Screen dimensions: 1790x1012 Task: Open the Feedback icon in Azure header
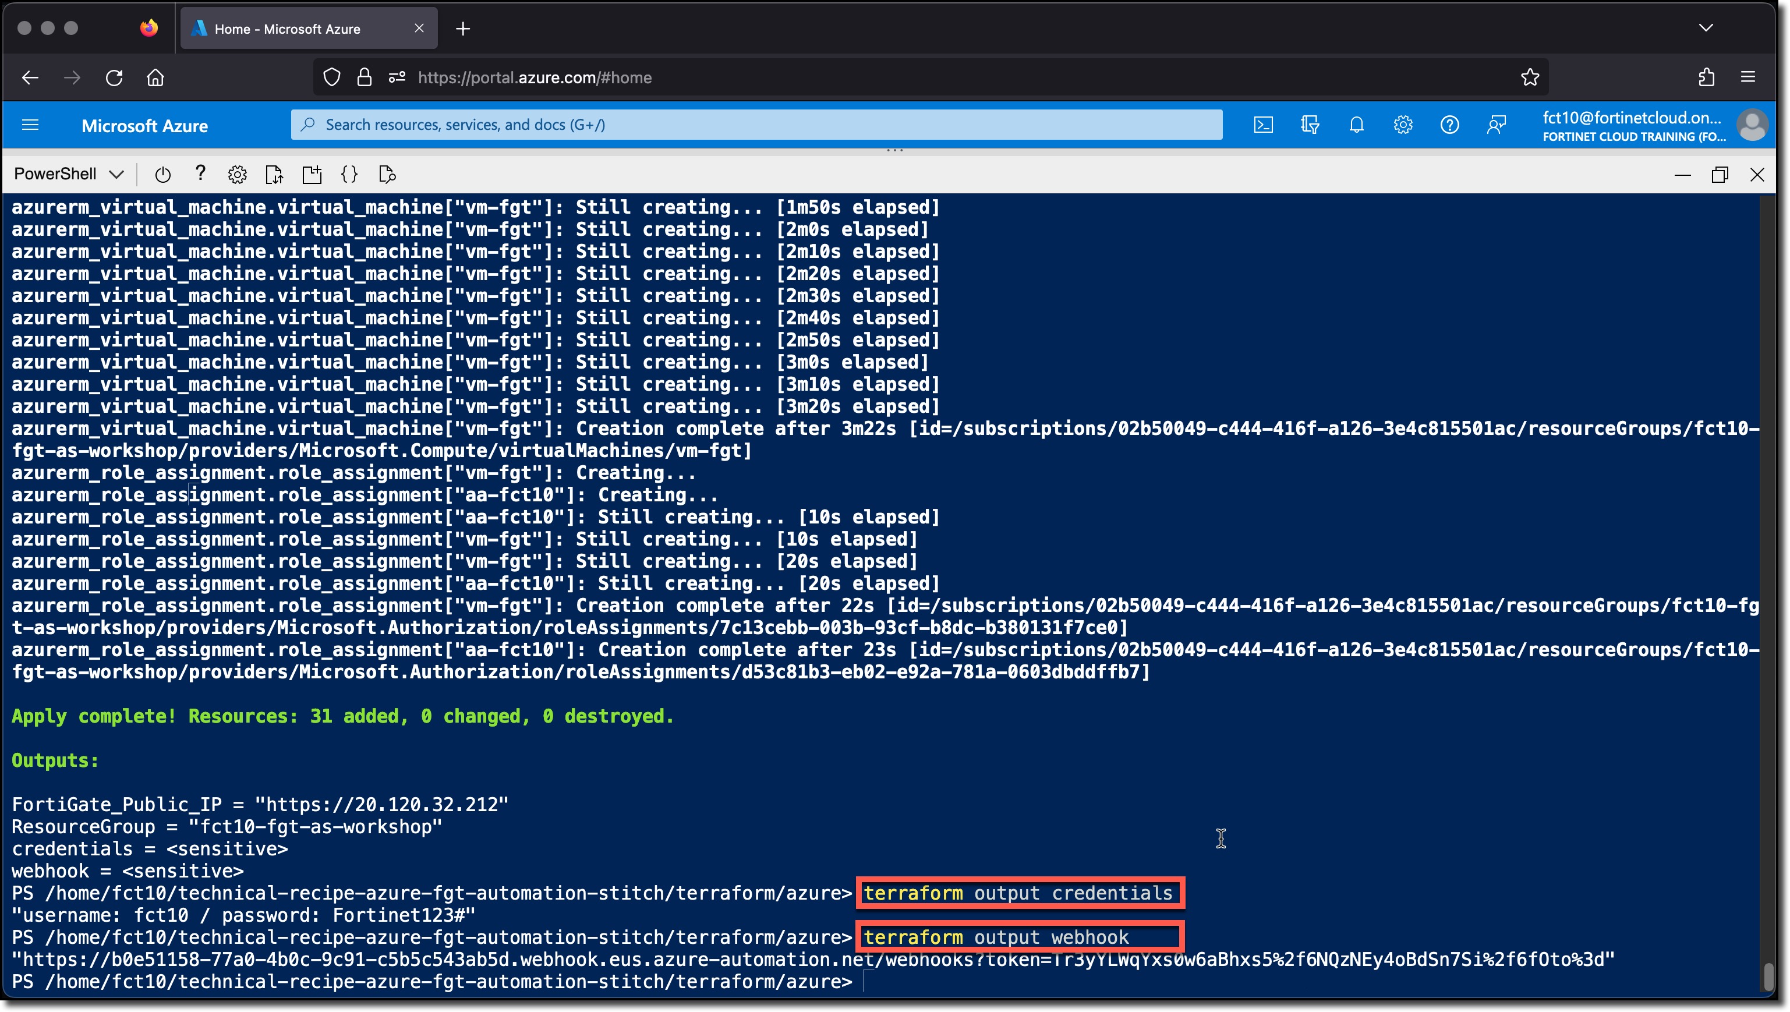pos(1495,125)
